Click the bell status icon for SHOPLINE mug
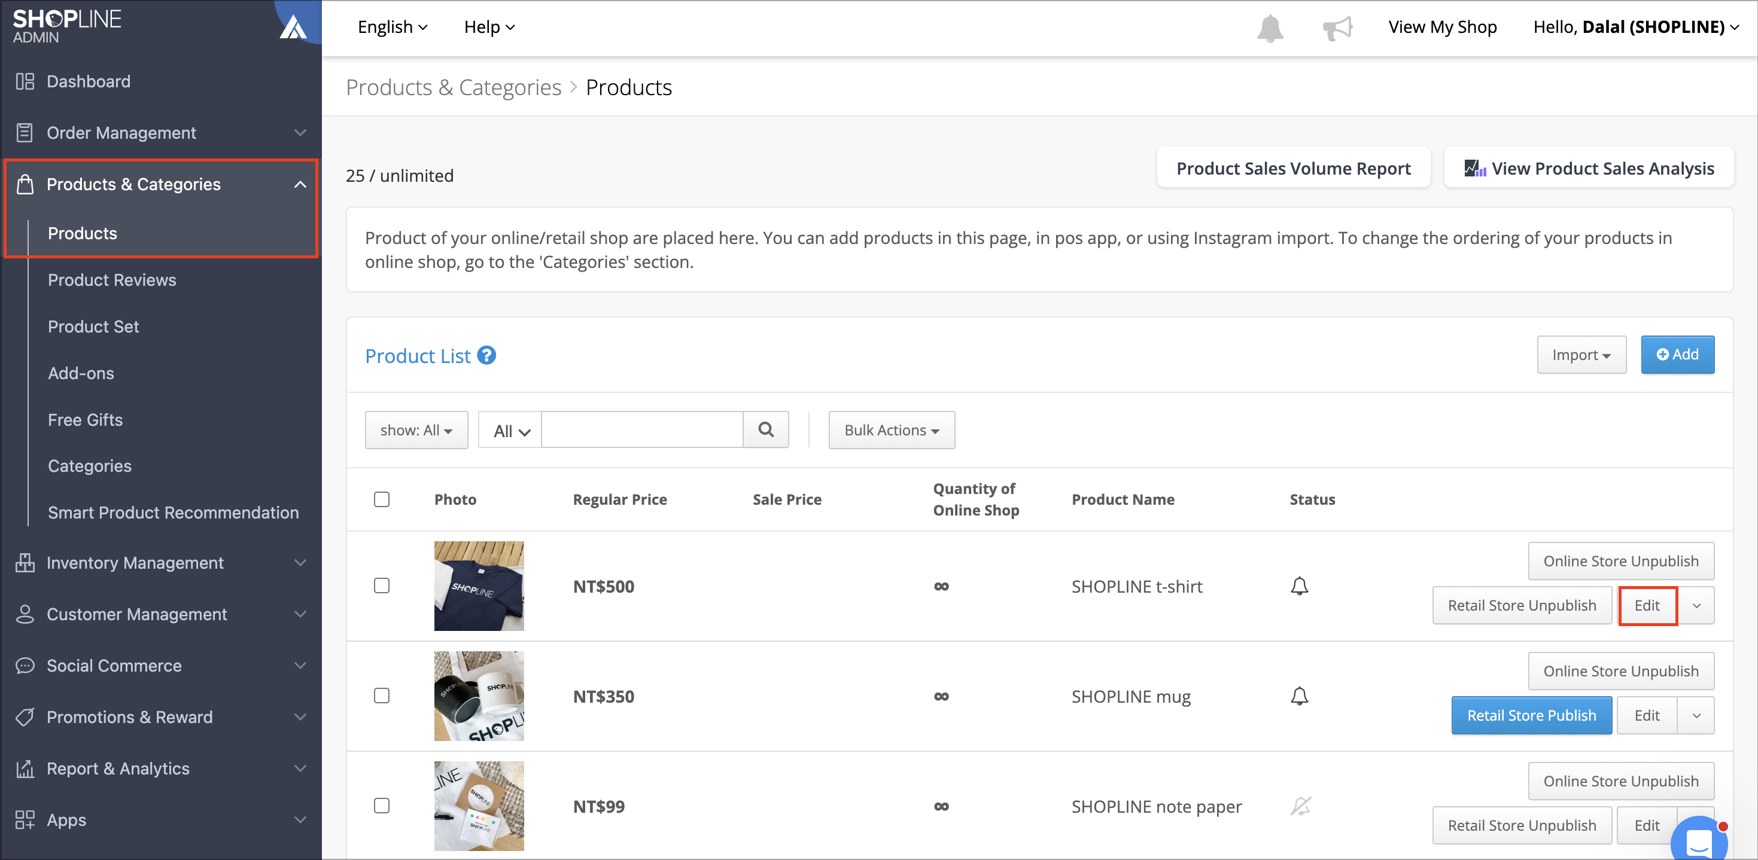This screenshot has height=860, width=1758. pyautogui.click(x=1300, y=696)
